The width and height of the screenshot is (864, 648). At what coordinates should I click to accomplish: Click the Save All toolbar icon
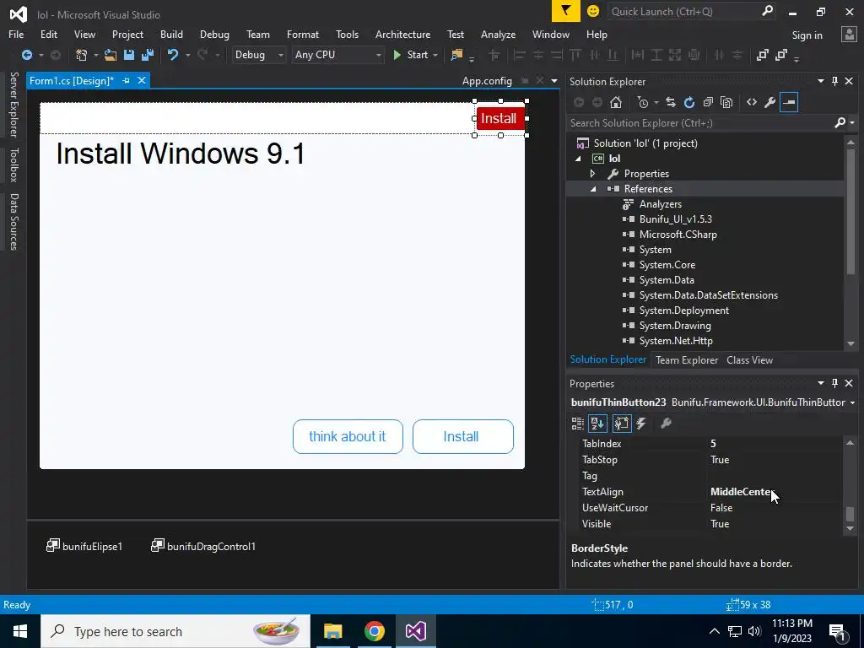pyautogui.click(x=147, y=55)
